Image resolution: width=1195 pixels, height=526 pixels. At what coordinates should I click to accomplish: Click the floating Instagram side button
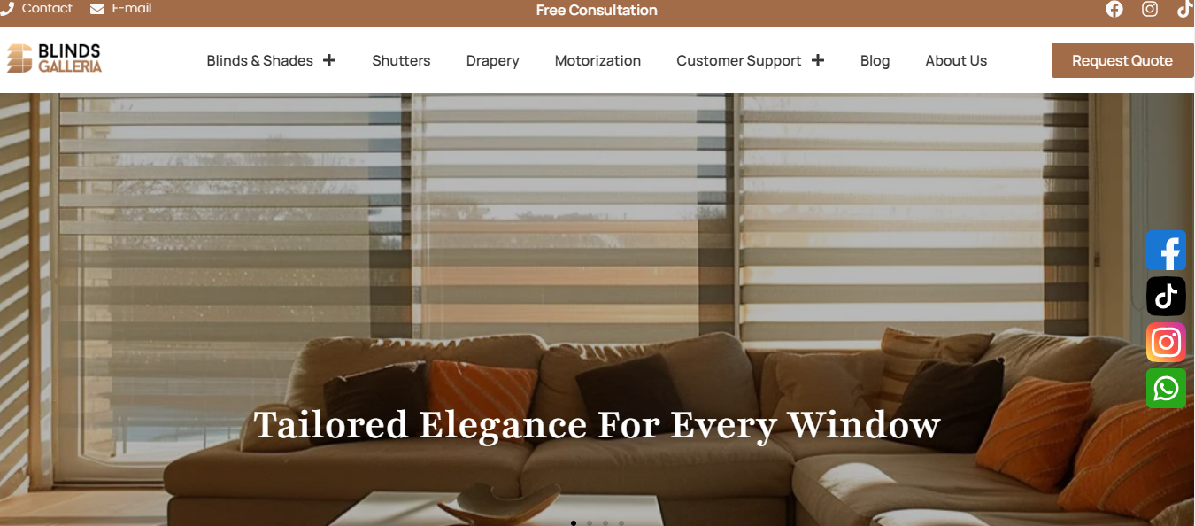tap(1166, 342)
